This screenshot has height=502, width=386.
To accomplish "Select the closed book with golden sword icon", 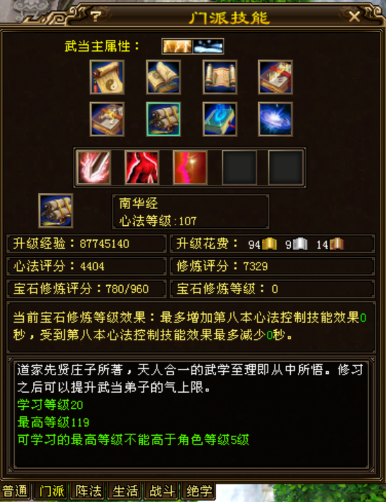I will [107, 120].
